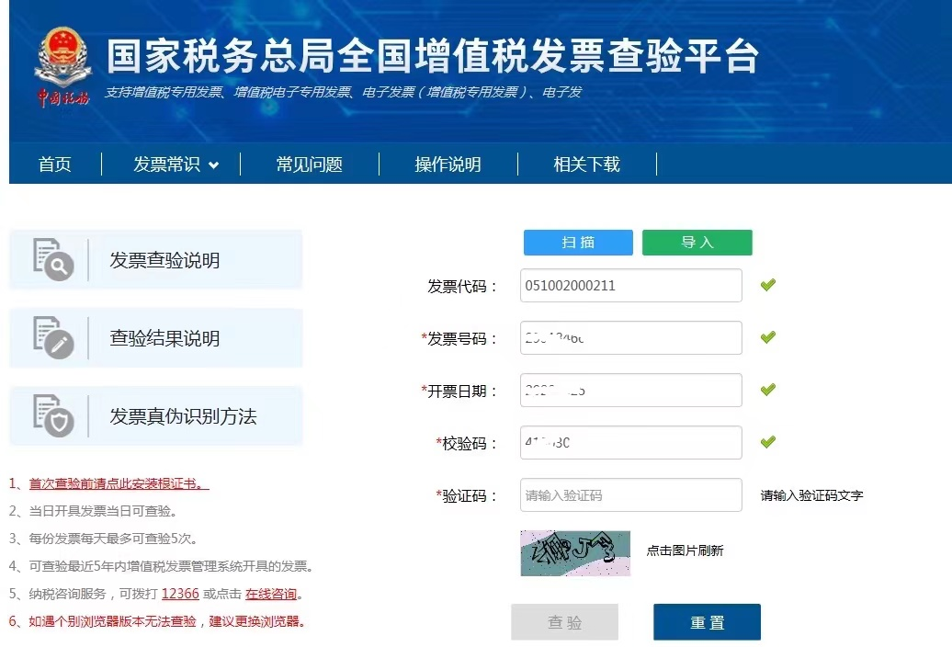Go to 常见问题 in the navigation bar
952x647 pixels.
pyautogui.click(x=309, y=165)
